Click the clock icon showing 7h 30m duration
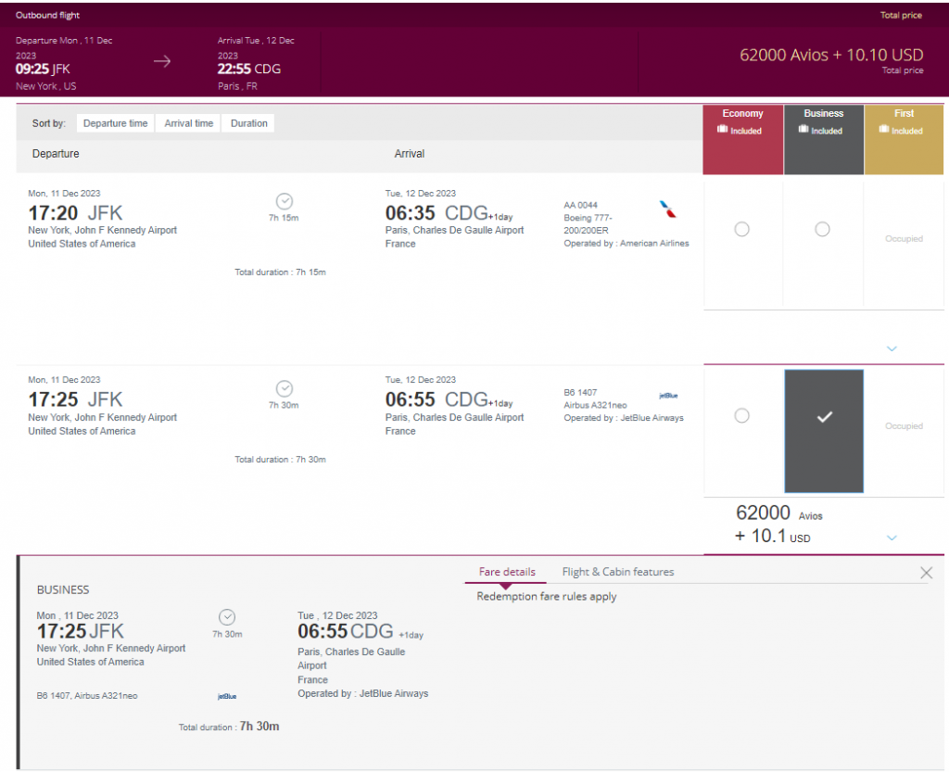The height and width of the screenshot is (772, 949). point(284,388)
